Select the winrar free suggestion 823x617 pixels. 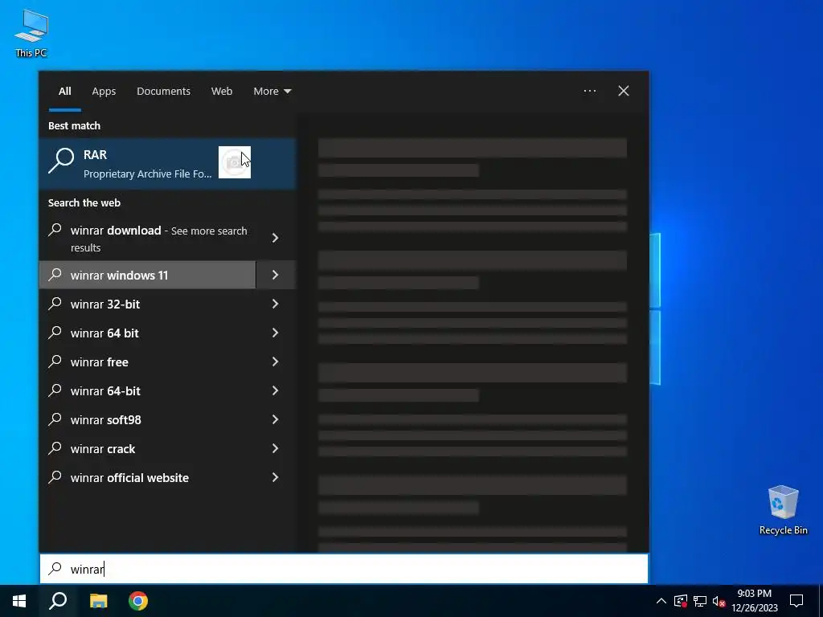(148, 362)
